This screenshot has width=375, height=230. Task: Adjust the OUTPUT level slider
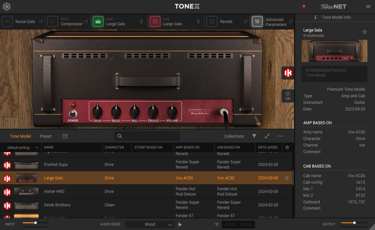point(354,223)
